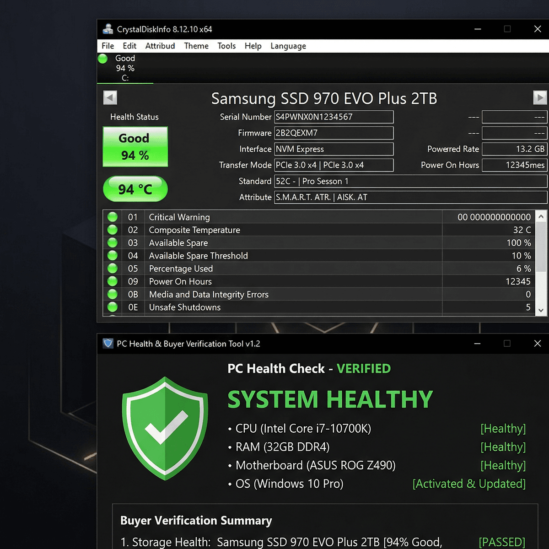The image size is (549, 549).
Task: Click status dot for Available Spare Threshold row
Action: [x=113, y=255]
